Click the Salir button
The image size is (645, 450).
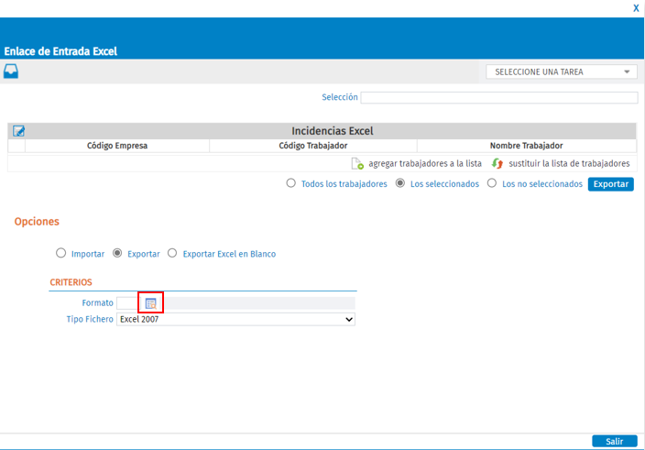[x=615, y=442]
